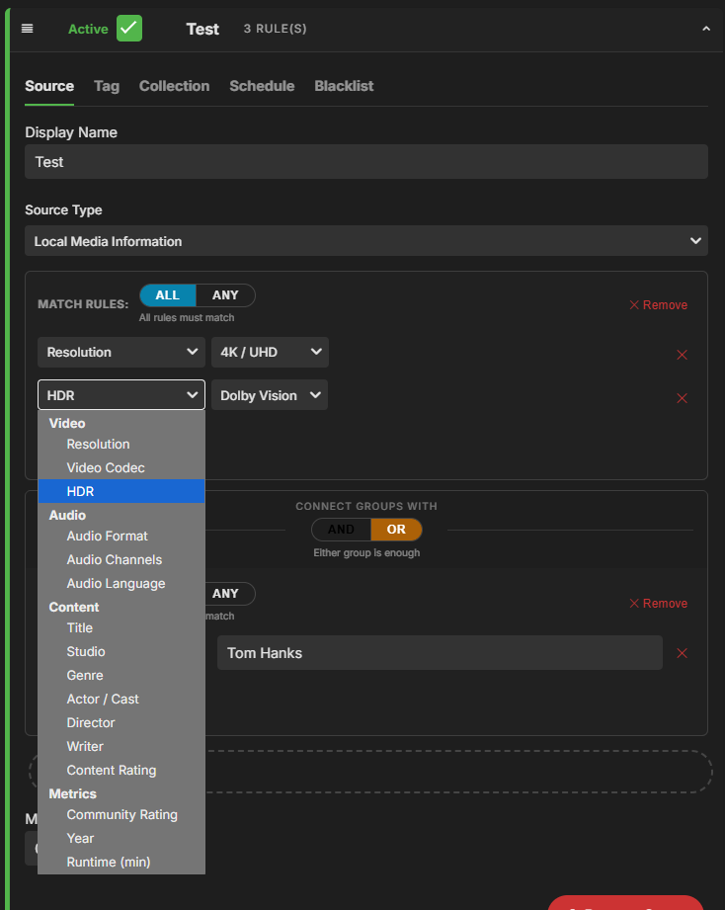The image size is (725, 910).
Task: Click the hamburger drag handle icon
Action: click(27, 29)
